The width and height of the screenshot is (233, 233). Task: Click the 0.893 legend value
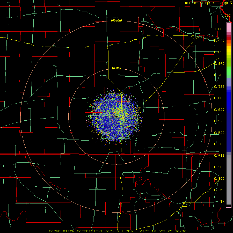coord(219,52)
